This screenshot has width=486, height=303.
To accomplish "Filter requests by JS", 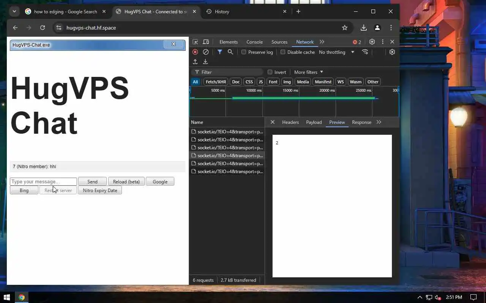I will click(x=260, y=82).
